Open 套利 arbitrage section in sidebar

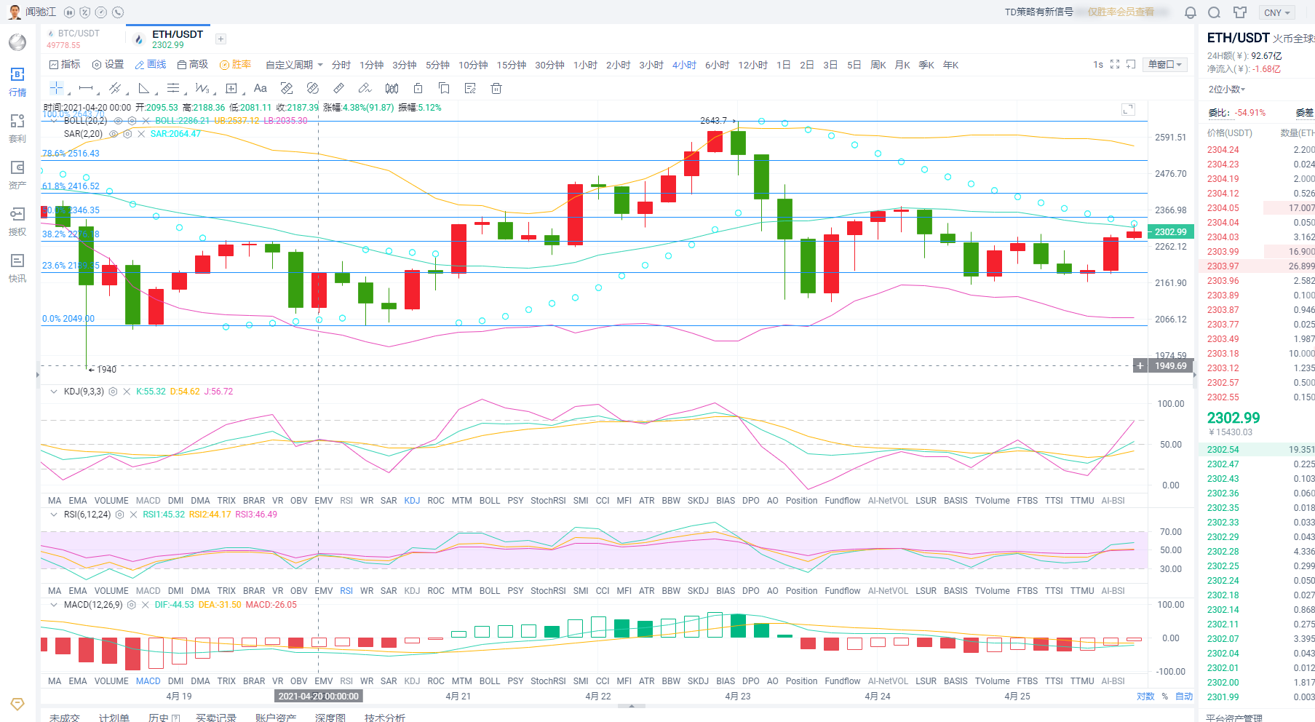pyautogui.click(x=17, y=129)
